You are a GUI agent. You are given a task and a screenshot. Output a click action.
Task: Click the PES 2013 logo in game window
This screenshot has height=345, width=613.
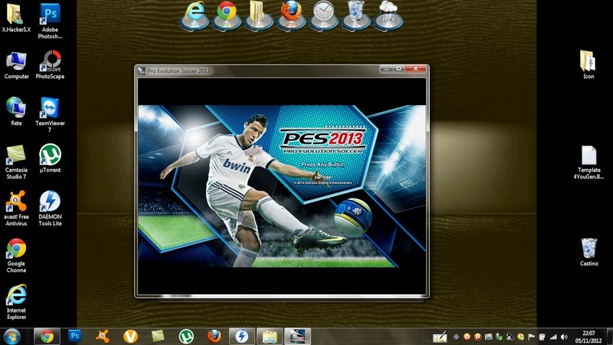click(x=323, y=140)
